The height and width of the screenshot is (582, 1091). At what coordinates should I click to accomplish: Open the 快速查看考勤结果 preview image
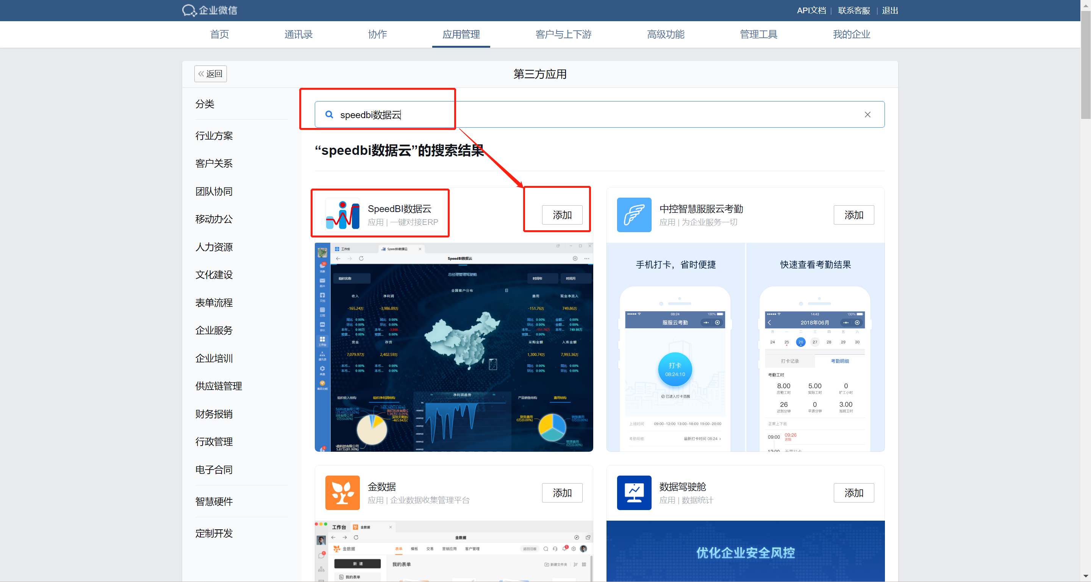815,347
